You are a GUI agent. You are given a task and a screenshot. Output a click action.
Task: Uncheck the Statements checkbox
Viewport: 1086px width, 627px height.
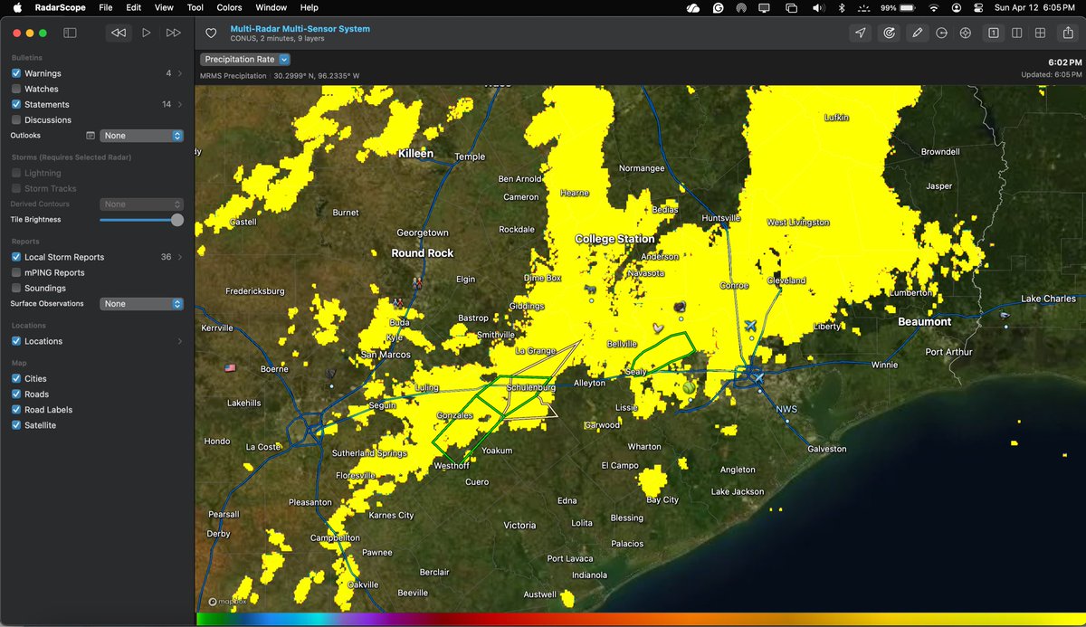pos(16,104)
